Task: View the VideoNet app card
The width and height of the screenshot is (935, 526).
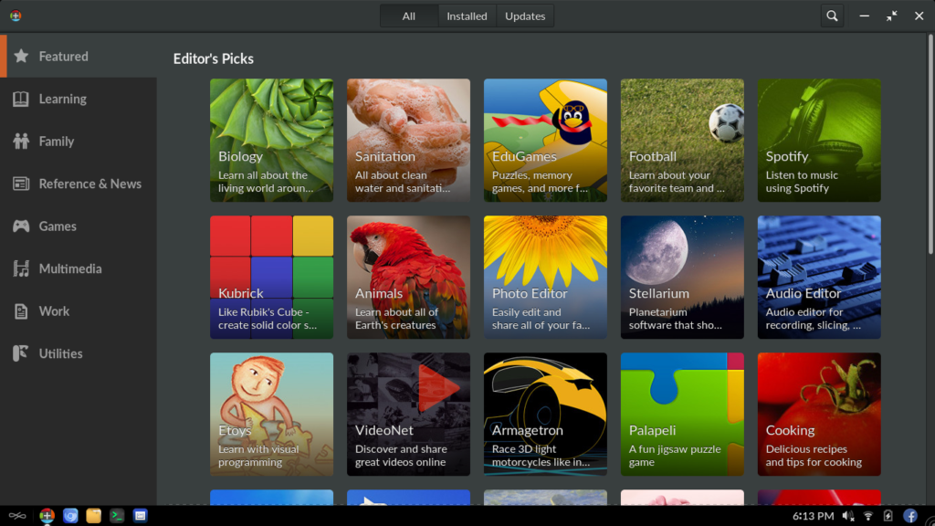Action: pos(408,414)
